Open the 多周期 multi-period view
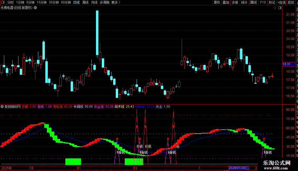This screenshot has width=298, height=171. (x=104, y=2)
